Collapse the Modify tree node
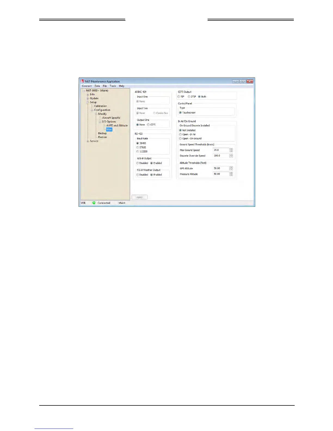 point(96,114)
